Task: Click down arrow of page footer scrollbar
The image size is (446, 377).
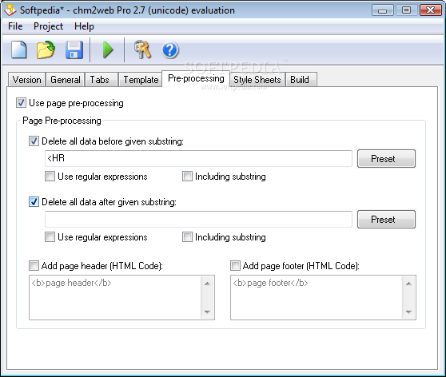Action: click(408, 312)
